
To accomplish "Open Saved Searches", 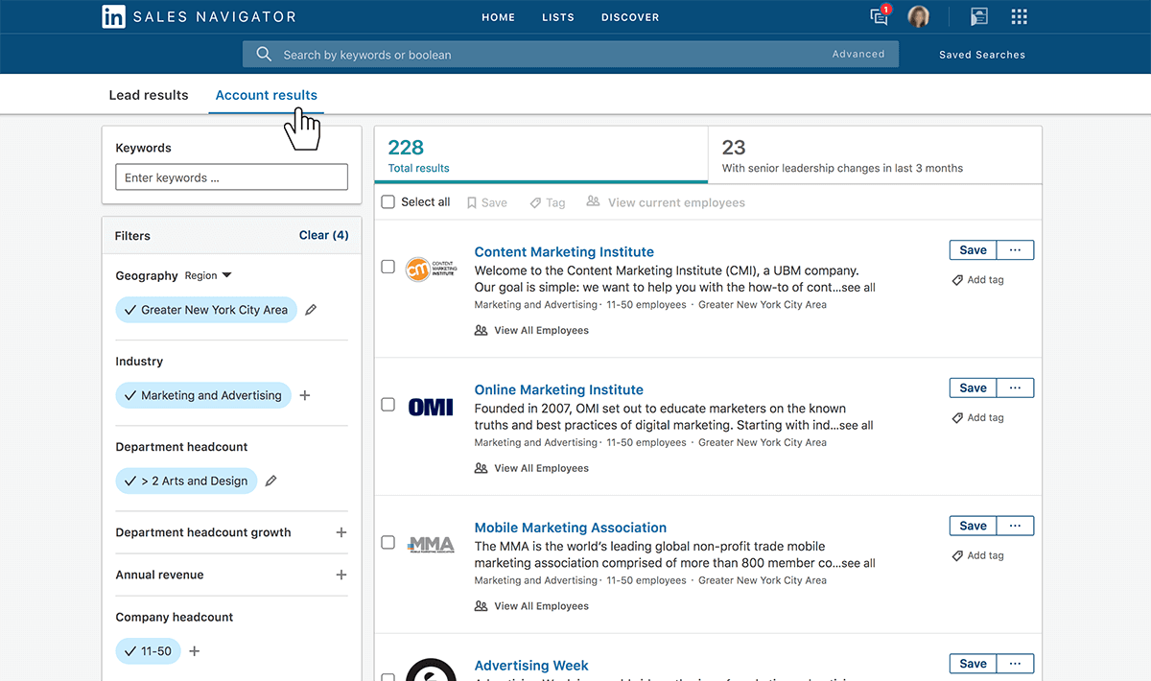I will (982, 55).
